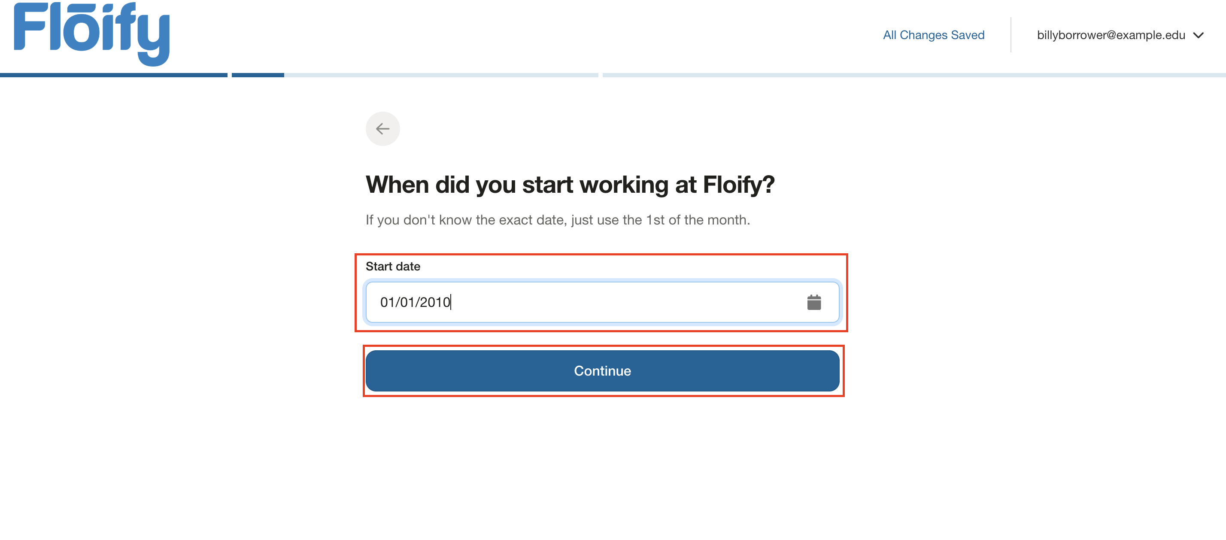Image resolution: width=1226 pixels, height=540 pixels.
Task: Open the calendar date picker icon
Action: [814, 302]
